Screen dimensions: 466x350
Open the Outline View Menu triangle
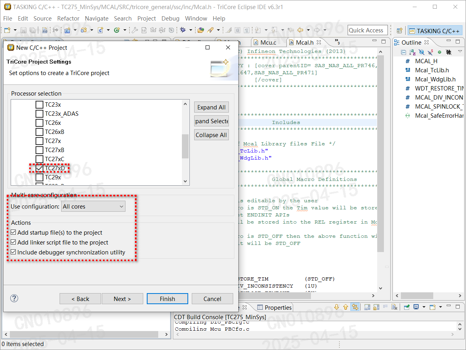tap(460, 51)
